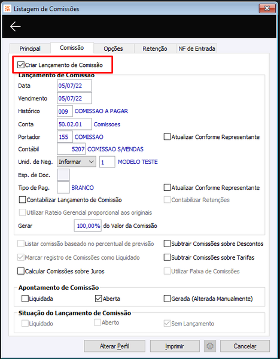Click the Vencimento date field
The width and height of the screenshot is (280, 359).
[x=74, y=98]
